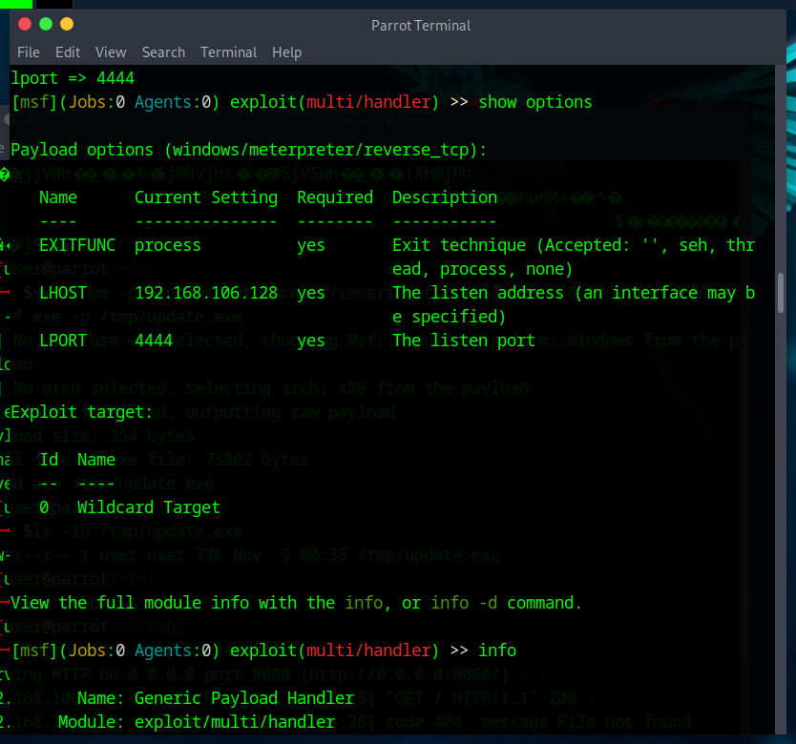Click the 'View the full module info' line

click(297, 603)
